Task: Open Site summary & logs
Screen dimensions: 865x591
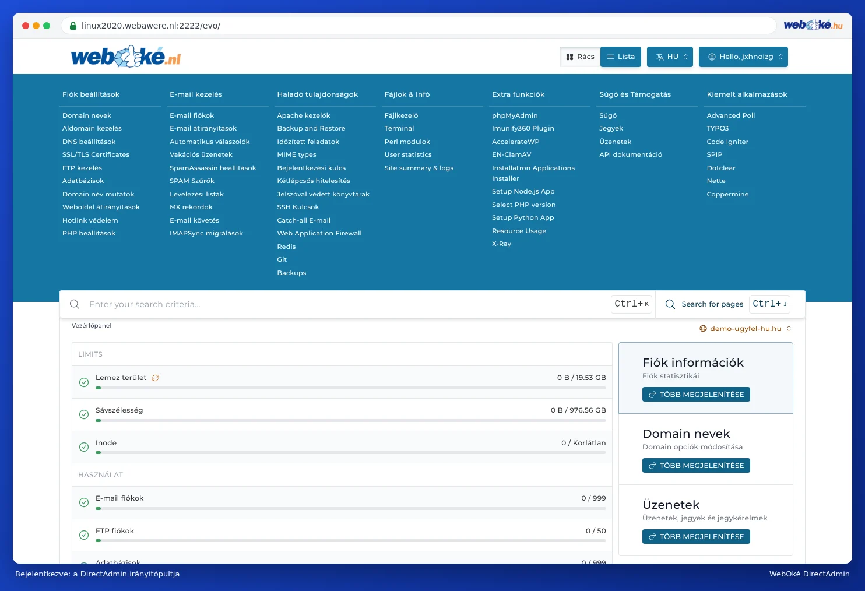Action: [419, 168]
